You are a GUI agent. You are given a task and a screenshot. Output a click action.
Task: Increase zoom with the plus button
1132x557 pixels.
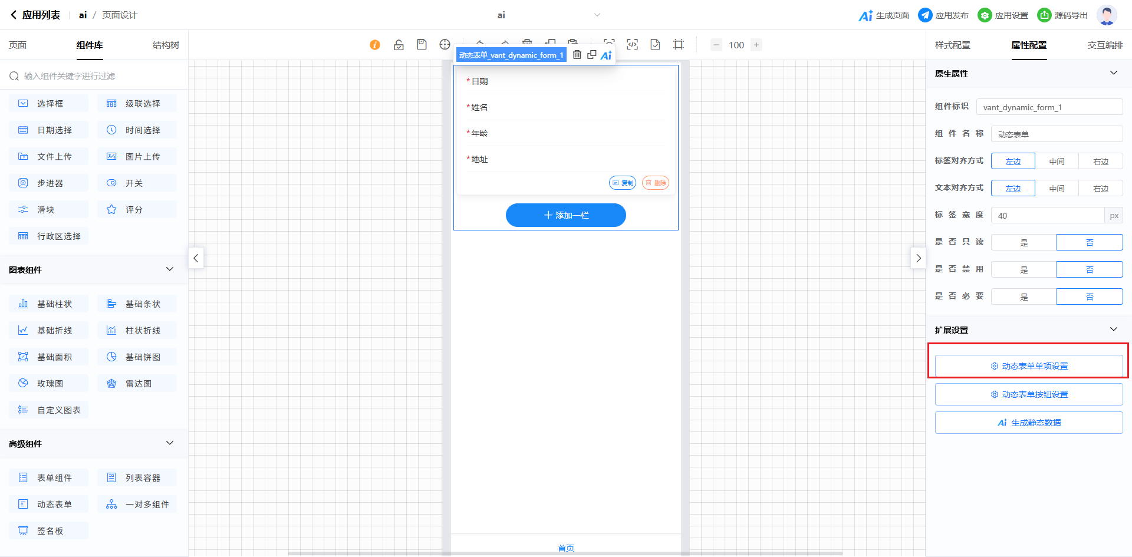(756, 45)
